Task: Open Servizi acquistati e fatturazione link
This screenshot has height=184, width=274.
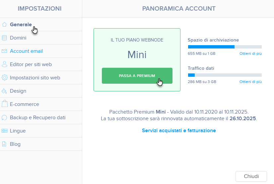Action: (179, 131)
